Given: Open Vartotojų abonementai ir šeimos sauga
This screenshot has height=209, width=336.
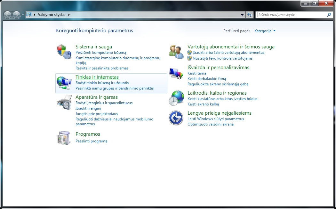Looking at the screenshot, I should (231, 47).
